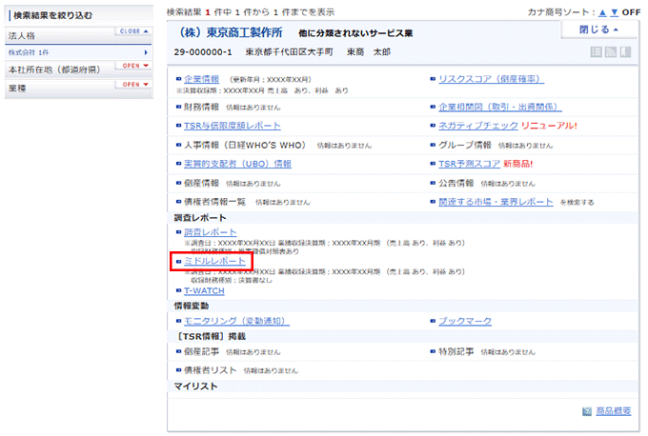Viewport: 648px width, 436px height.
Task: Expand 本社所在地（都道府県） filter with OPEN
Action: 133,66
